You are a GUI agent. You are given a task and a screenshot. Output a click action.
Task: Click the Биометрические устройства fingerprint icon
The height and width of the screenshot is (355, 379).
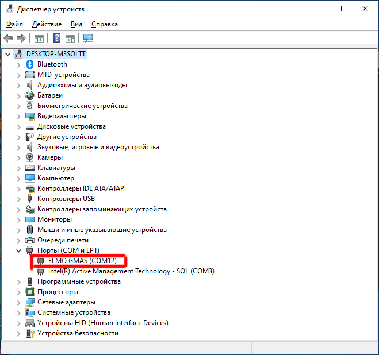pos(30,106)
